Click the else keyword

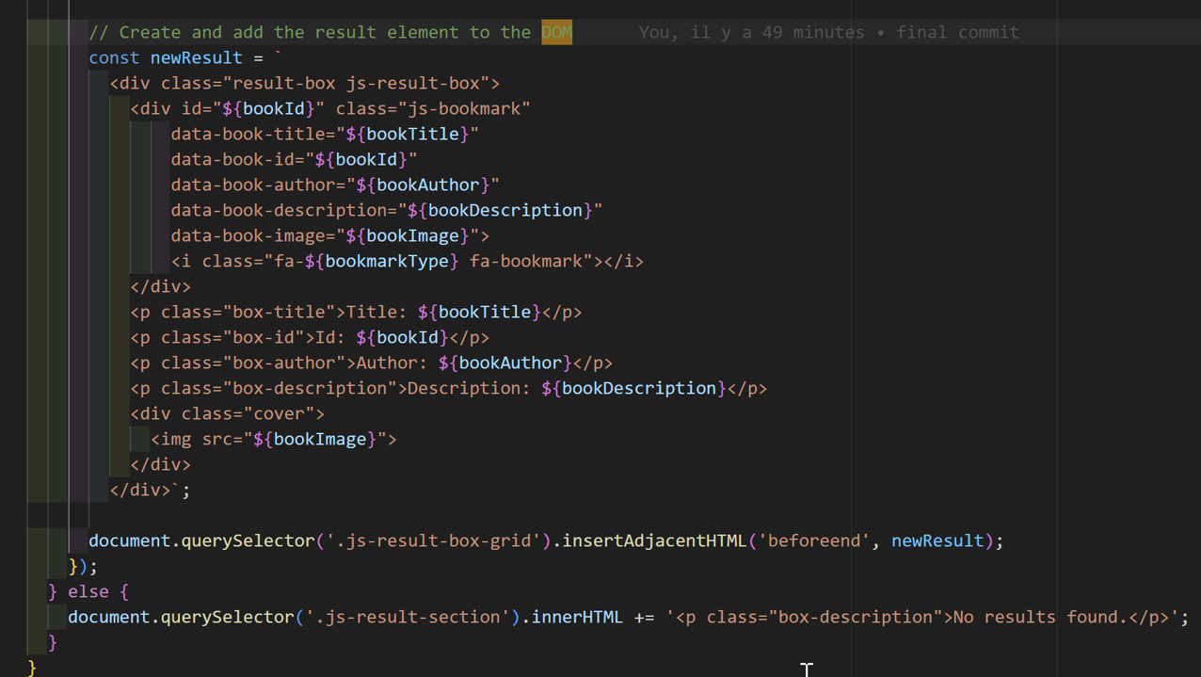[88, 591]
